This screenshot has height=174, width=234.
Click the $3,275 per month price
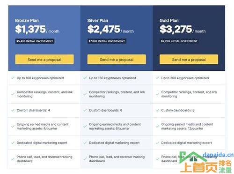[x=183, y=29]
